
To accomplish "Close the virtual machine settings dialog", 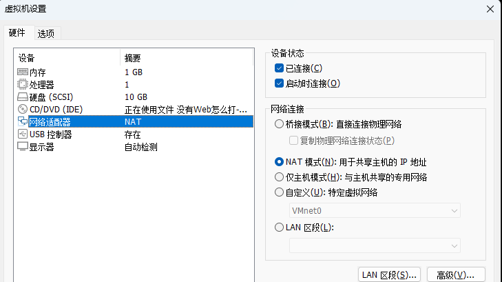I will 490,9.
